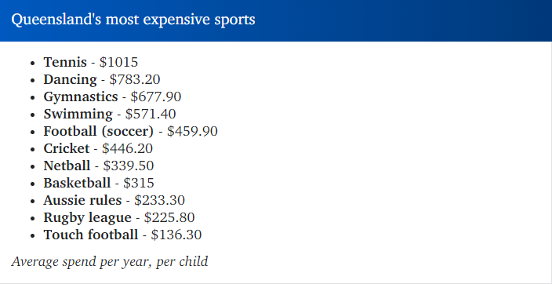
Task: Click the $136.30 Touch football price
Action: [x=176, y=235]
